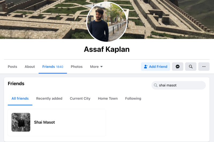Click the magnifier icon in friends search
214x142 pixels.
click(155, 85)
